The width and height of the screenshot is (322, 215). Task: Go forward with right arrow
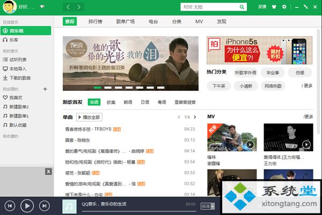pos(79,7)
